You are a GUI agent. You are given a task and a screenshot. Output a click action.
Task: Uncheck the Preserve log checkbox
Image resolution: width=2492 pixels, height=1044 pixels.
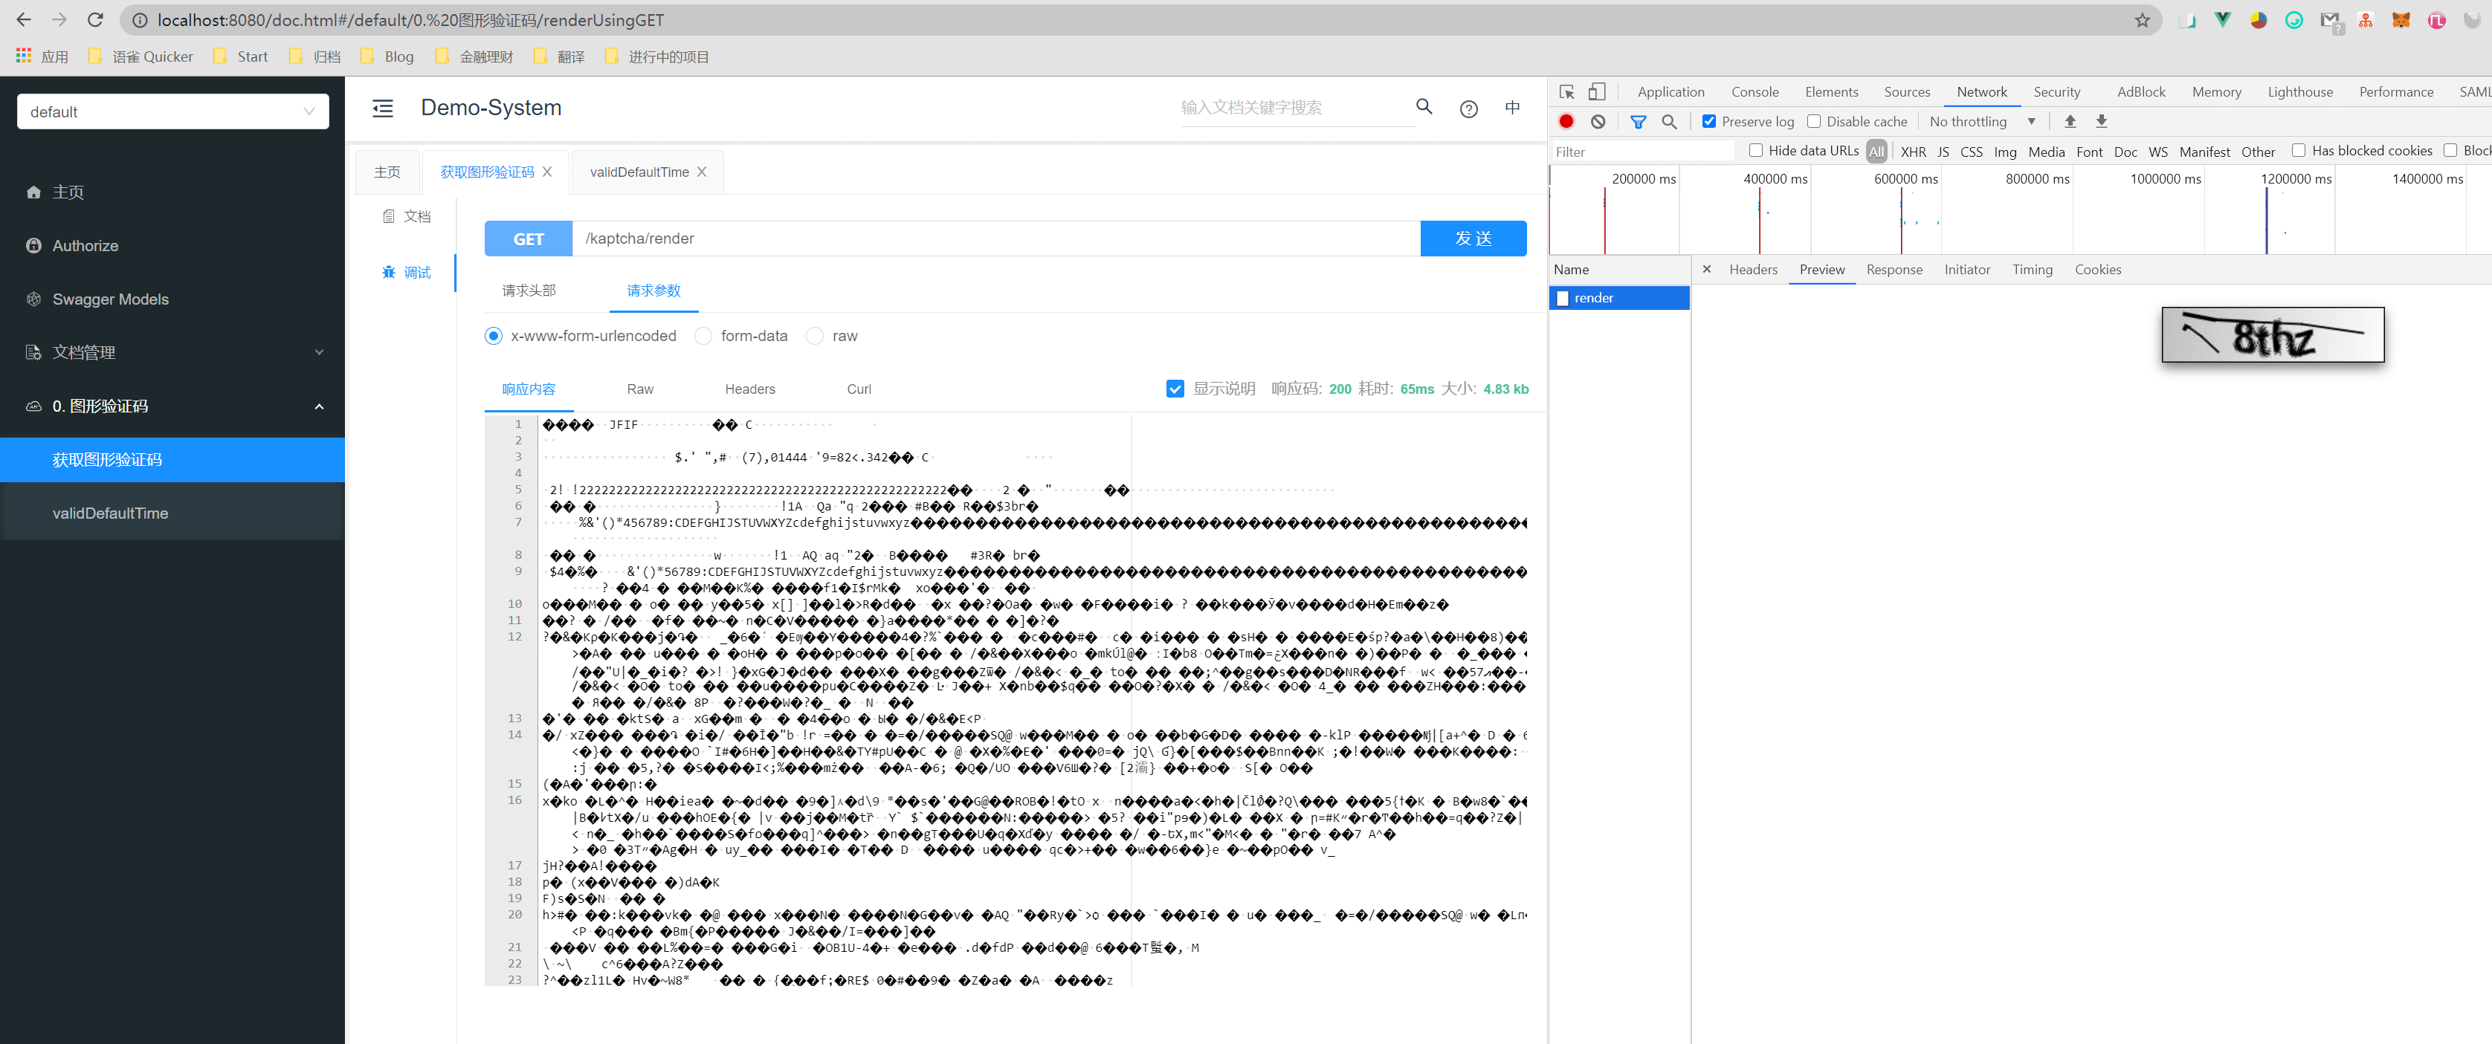(1709, 122)
